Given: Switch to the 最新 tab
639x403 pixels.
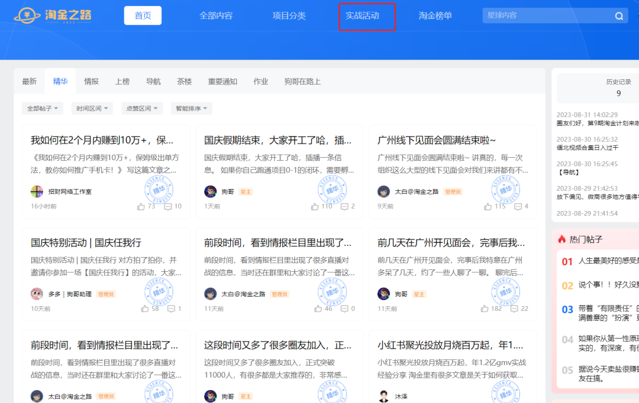Looking at the screenshot, I should pyautogui.click(x=30, y=82).
